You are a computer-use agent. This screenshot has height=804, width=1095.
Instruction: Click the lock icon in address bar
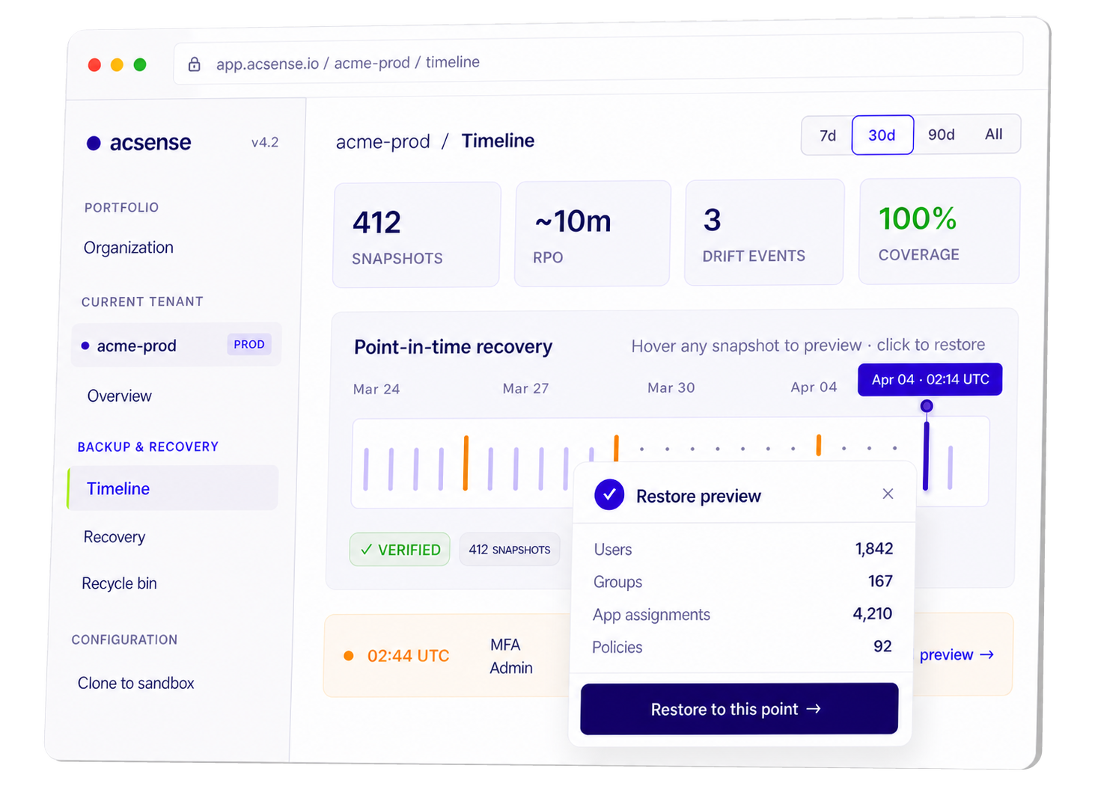coord(195,64)
